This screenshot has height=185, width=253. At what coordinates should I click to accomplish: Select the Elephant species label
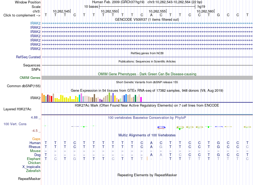point(34,159)
